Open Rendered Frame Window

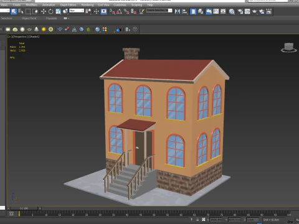247,11
